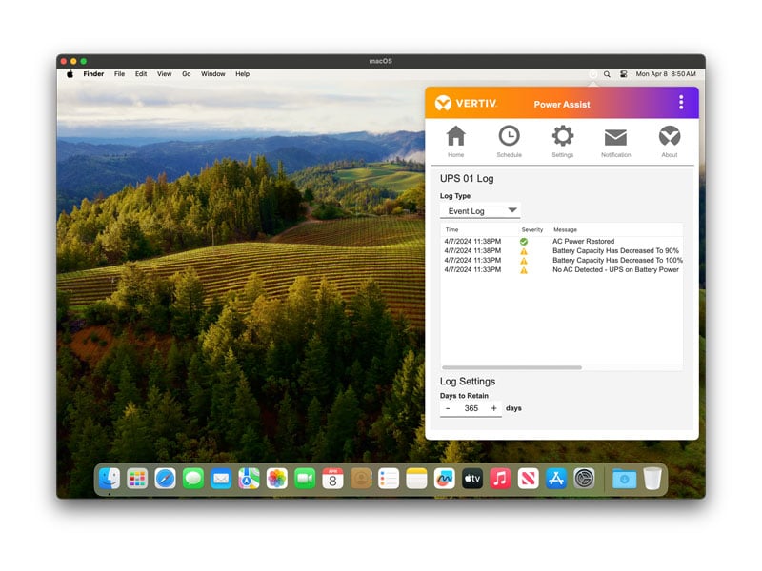Open the Notification panel
Screen dimensions: 762x571
(x=616, y=138)
